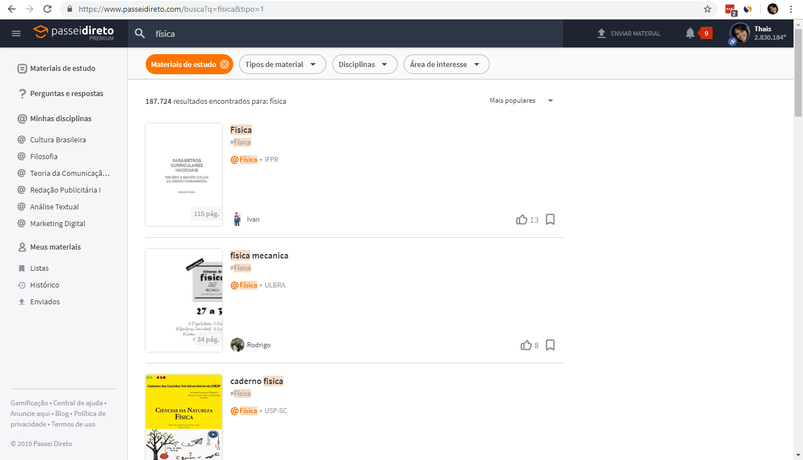This screenshot has width=803, height=460.
Task: Open the Área de interesse dropdown
Action: pyautogui.click(x=446, y=64)
